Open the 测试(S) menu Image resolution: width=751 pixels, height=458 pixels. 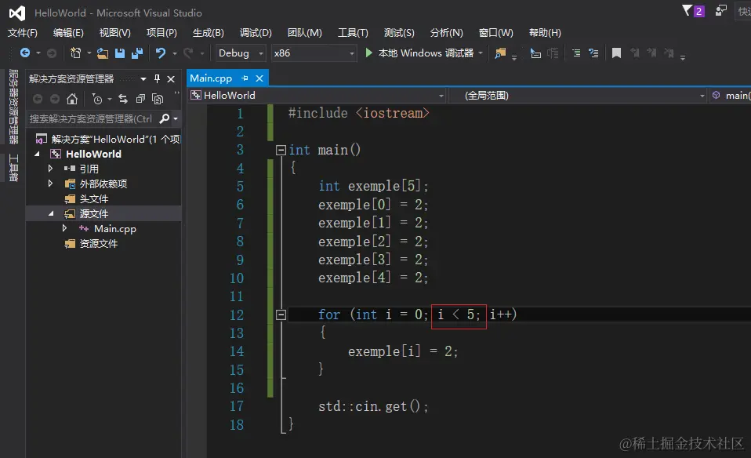[x=399, y=33]
